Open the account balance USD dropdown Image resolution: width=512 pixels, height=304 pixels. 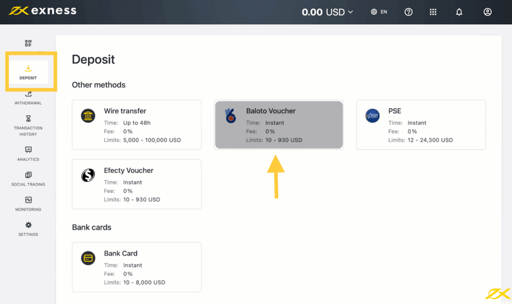pos(327,12)
